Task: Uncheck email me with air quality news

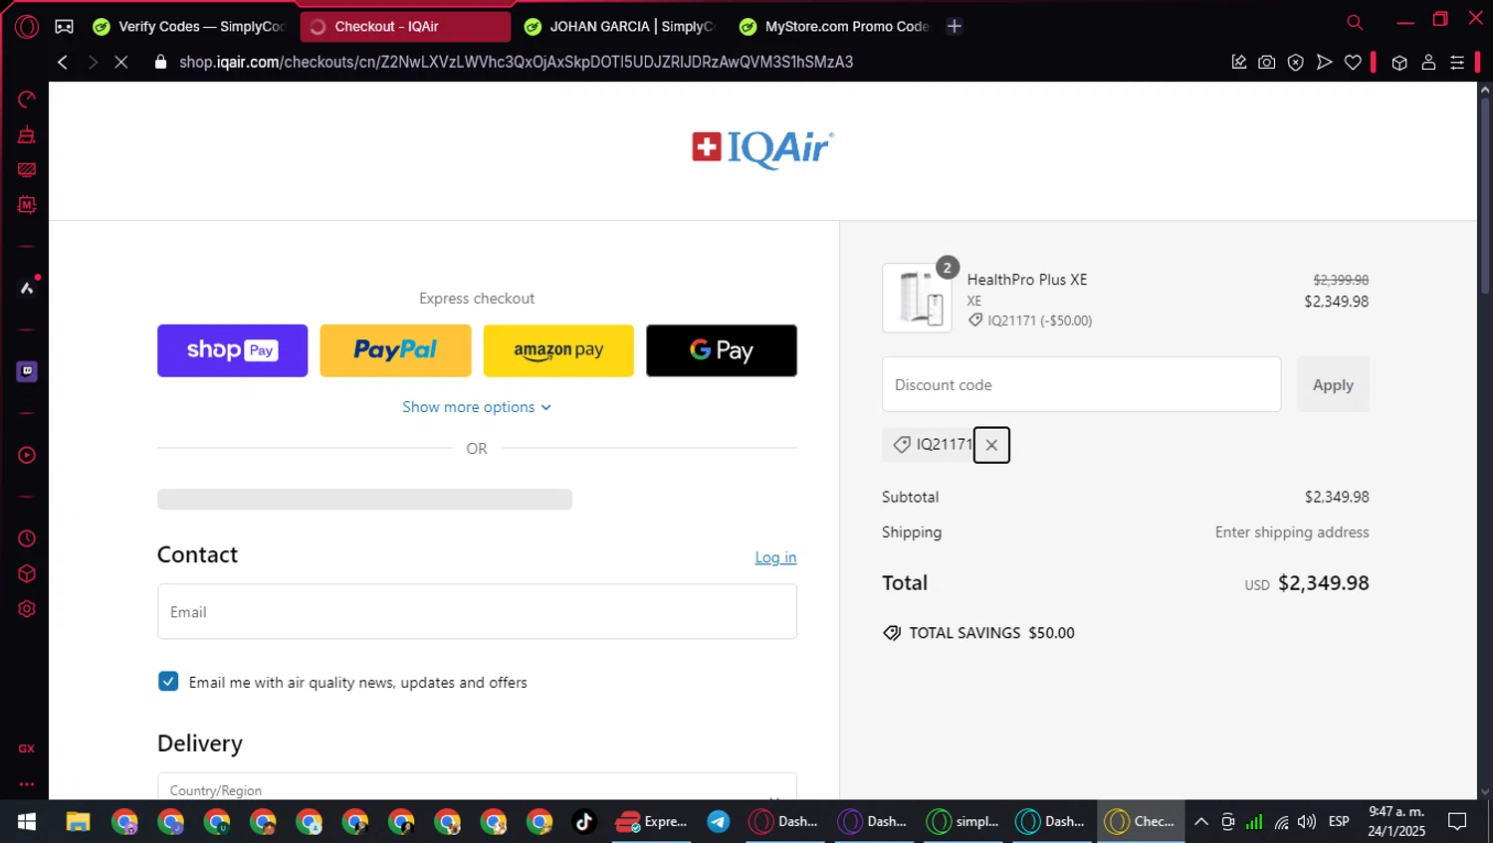Action: (x=168, y=681)
